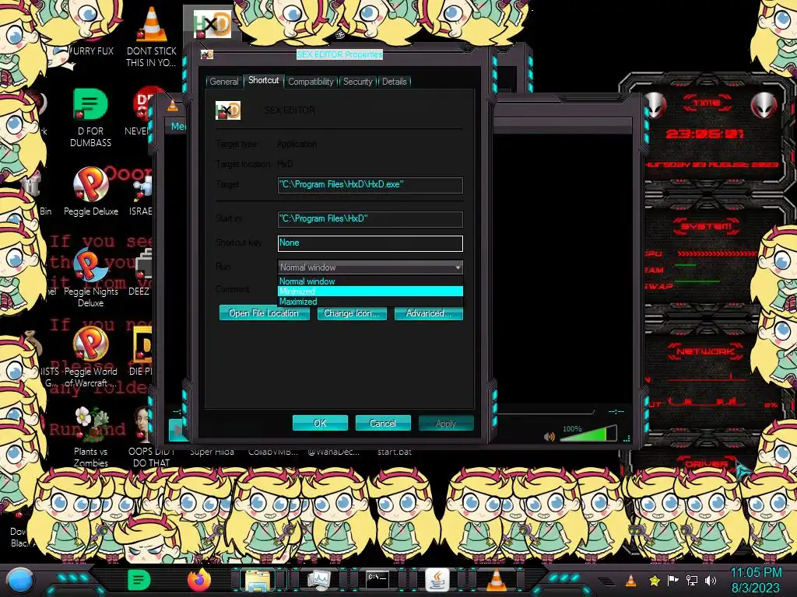Click the Shortcut key field showing None
The image size is (797, 597).
click(370, 243)
